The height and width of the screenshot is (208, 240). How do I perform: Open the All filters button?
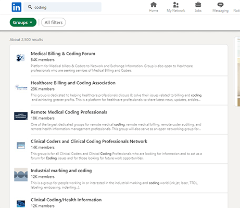[54, 22]
